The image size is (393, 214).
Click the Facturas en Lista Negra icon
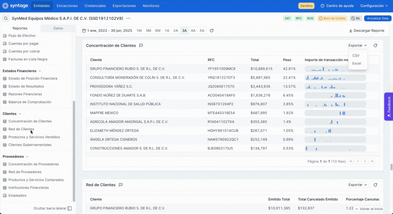point(4,59)
